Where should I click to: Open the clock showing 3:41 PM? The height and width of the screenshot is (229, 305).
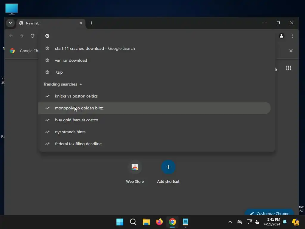click(272, 222)
